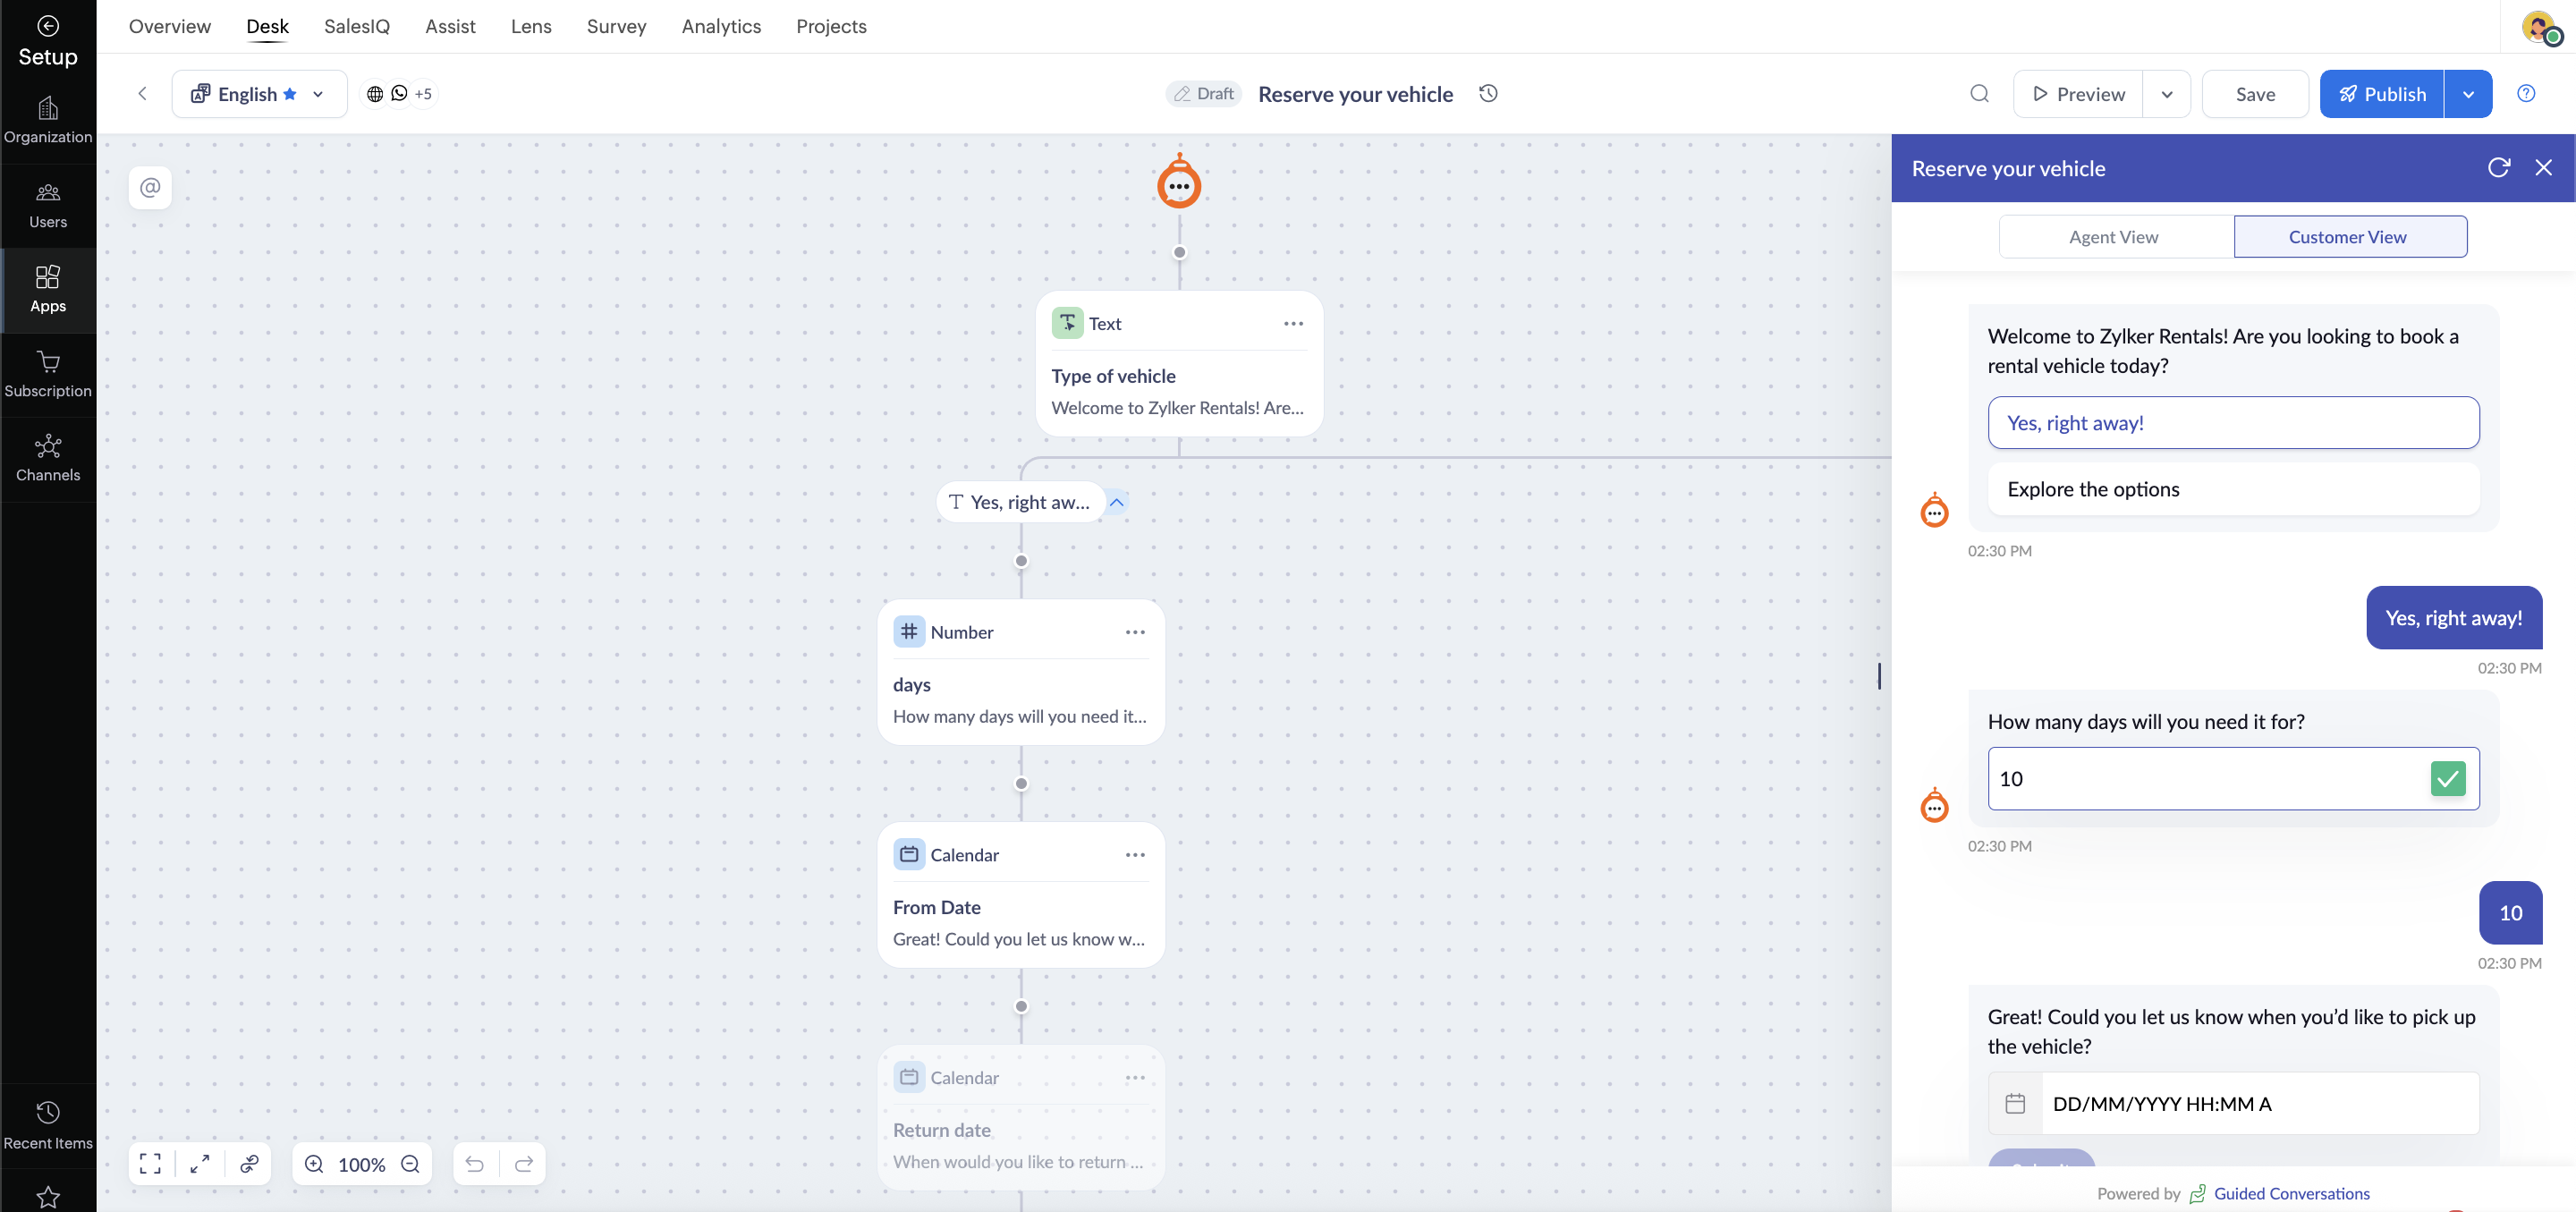Click the pickup date input field
Viewport: 2576px width, 1212px height.
coord(2258,1103)
